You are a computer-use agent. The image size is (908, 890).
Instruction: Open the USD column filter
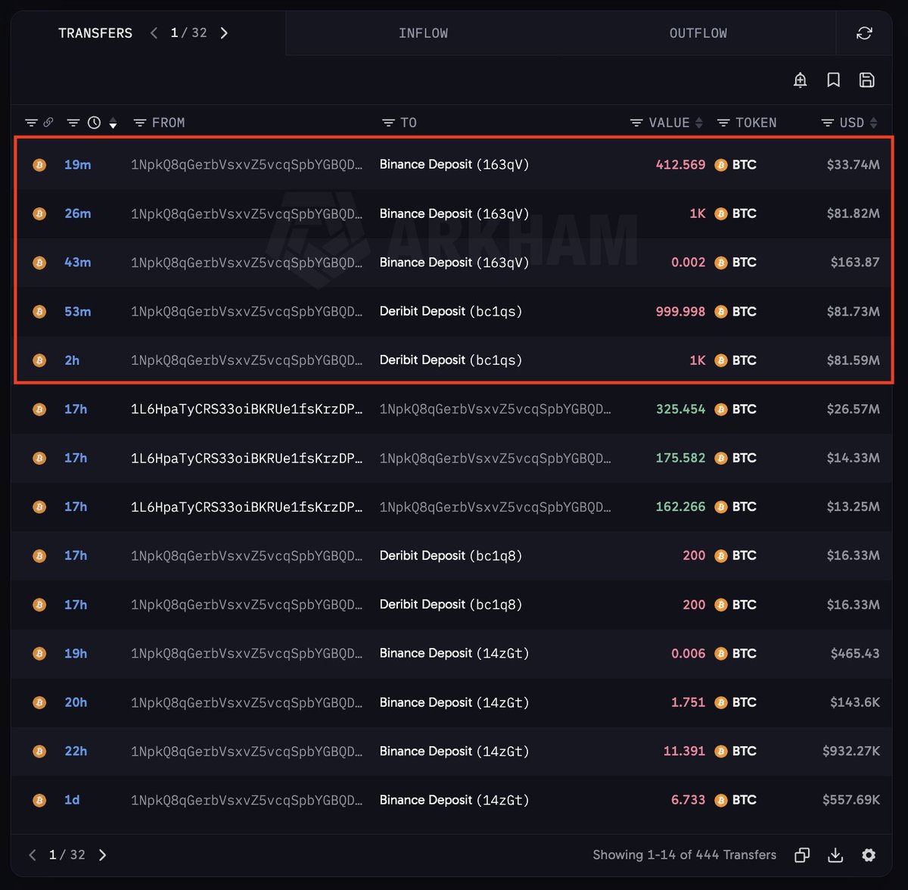click(x=828, y=123)
